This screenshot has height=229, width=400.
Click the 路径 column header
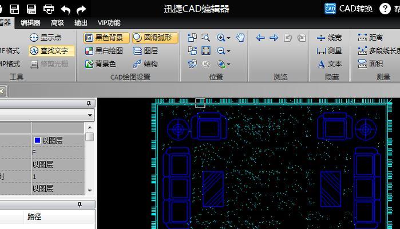pos(34,217)
